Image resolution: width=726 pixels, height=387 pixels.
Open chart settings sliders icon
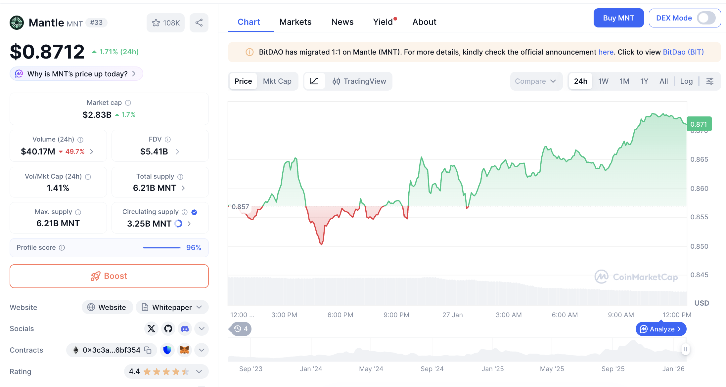click(x=710, y=81)
